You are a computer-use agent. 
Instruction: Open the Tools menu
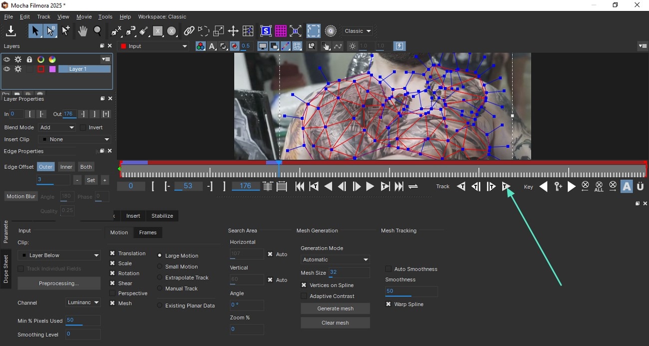[x=105, y=17]
